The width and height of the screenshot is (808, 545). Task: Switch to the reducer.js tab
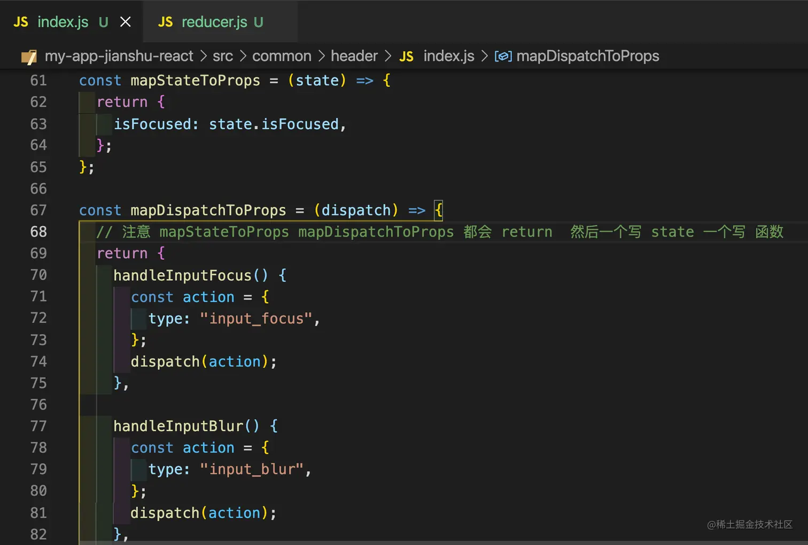click(220, 22)
